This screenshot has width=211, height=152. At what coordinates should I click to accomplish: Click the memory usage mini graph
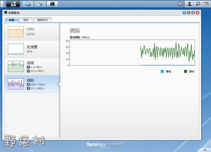[x=16, y=49]
